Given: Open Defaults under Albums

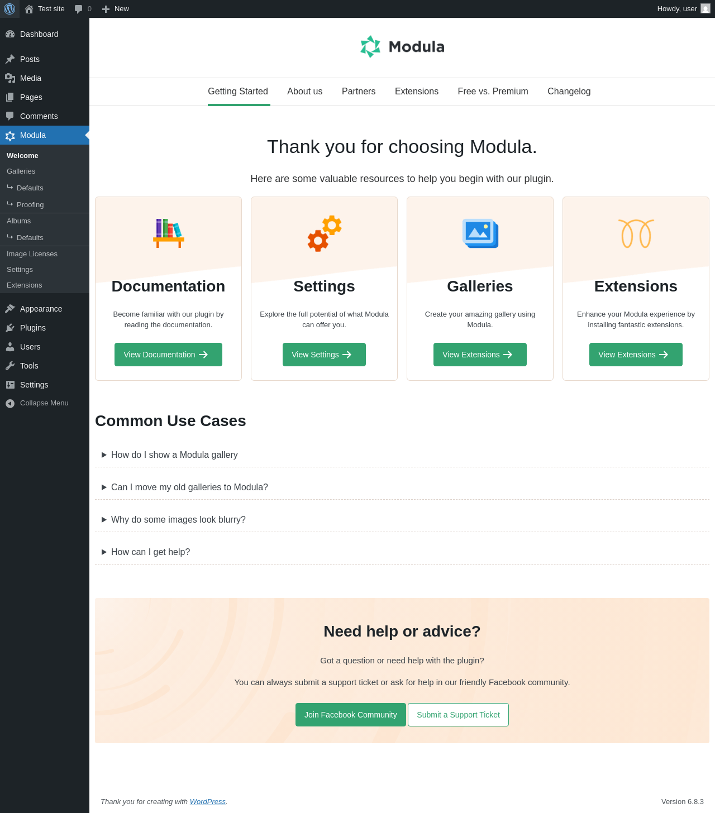Looking at the screenshot, I should (x=45, y=237).
